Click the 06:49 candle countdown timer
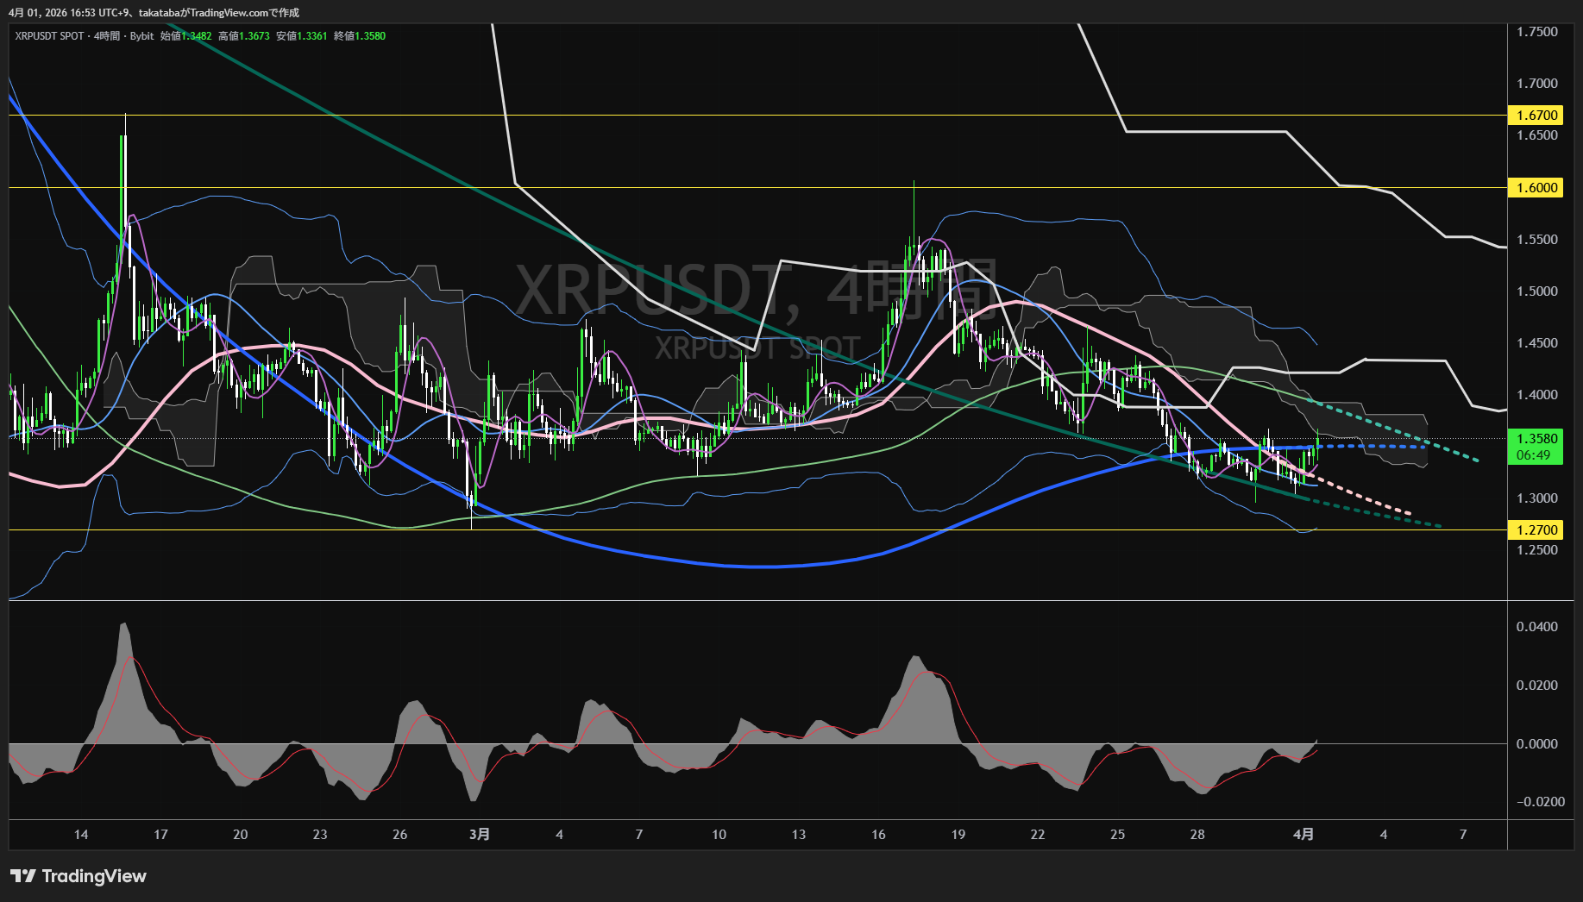Screen dimensions: 1583x902 tap(1534, 455)
